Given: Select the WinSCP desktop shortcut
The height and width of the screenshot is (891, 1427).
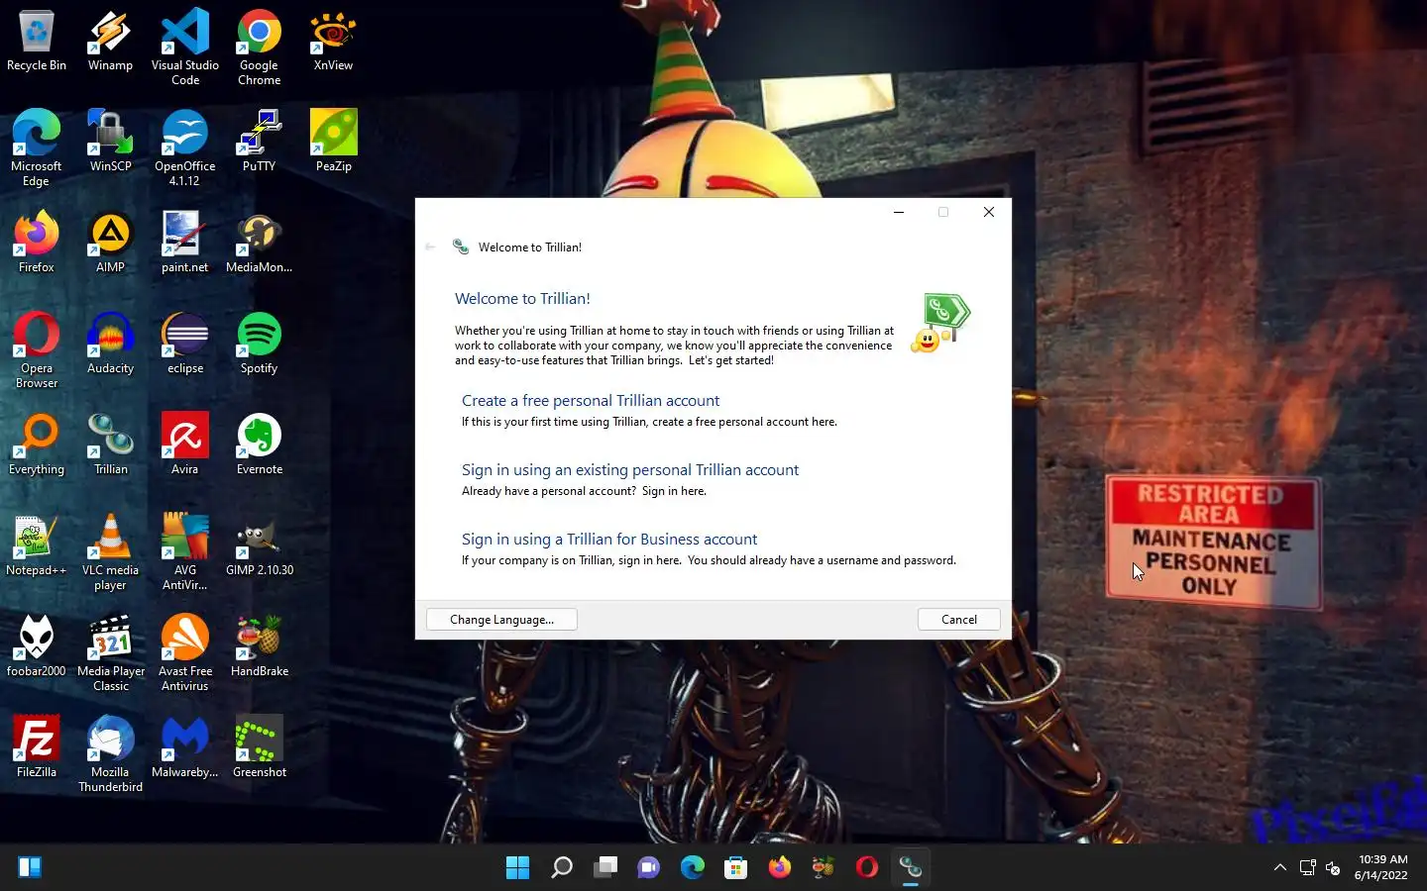Looking at the screenshot, I should tap(110, 142).
